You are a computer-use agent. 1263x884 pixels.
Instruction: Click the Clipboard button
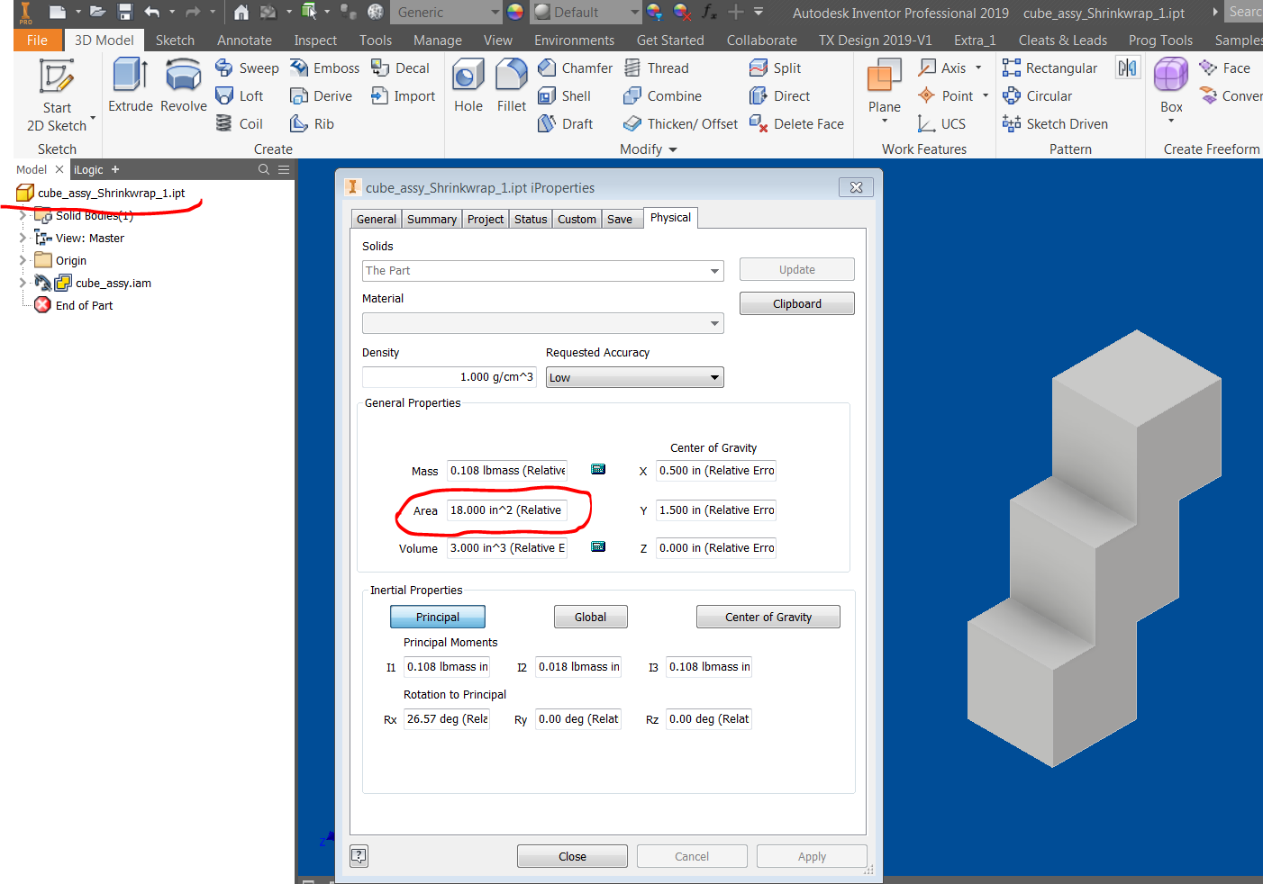tap(796, 303)
